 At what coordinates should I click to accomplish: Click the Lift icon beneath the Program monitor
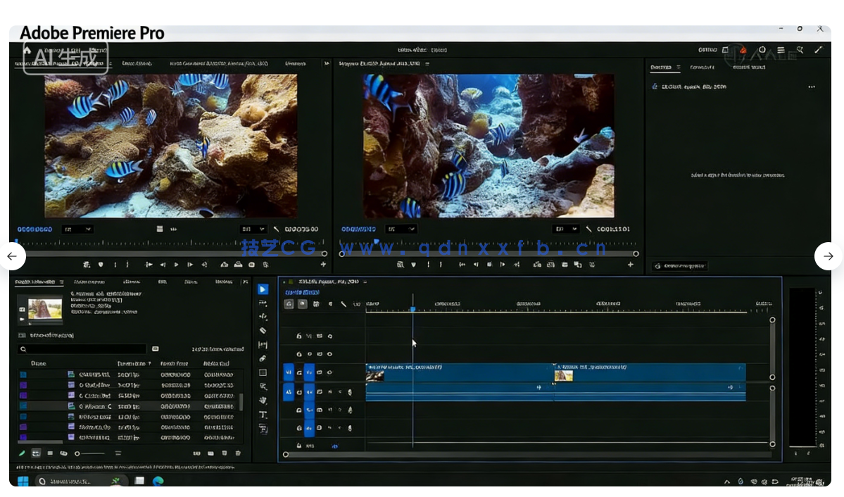click(536, 265)
